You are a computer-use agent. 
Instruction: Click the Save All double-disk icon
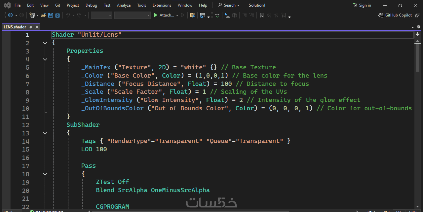coord(58,15)
